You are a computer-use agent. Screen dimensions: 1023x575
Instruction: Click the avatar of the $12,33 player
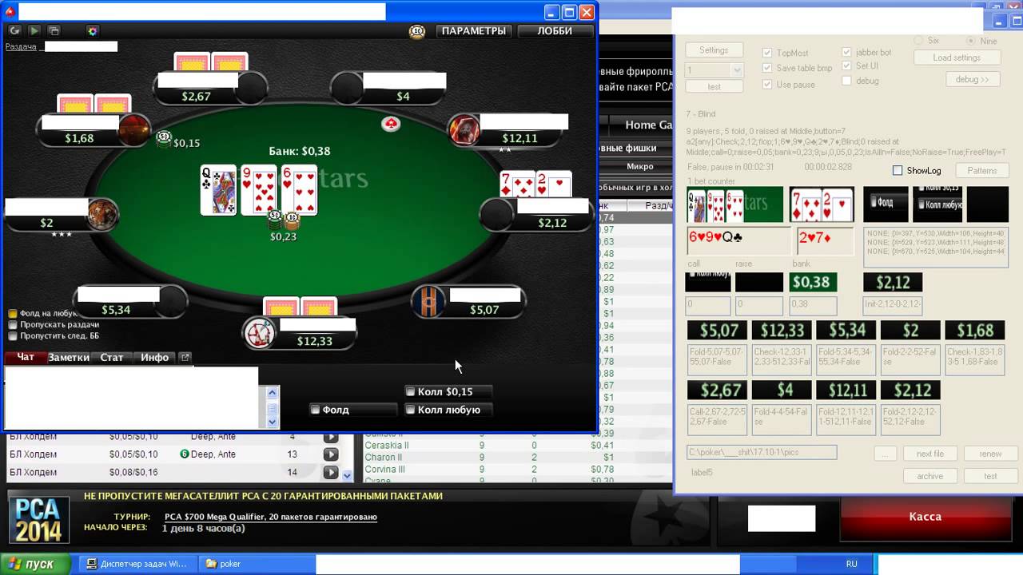click(x=260, y=333)
